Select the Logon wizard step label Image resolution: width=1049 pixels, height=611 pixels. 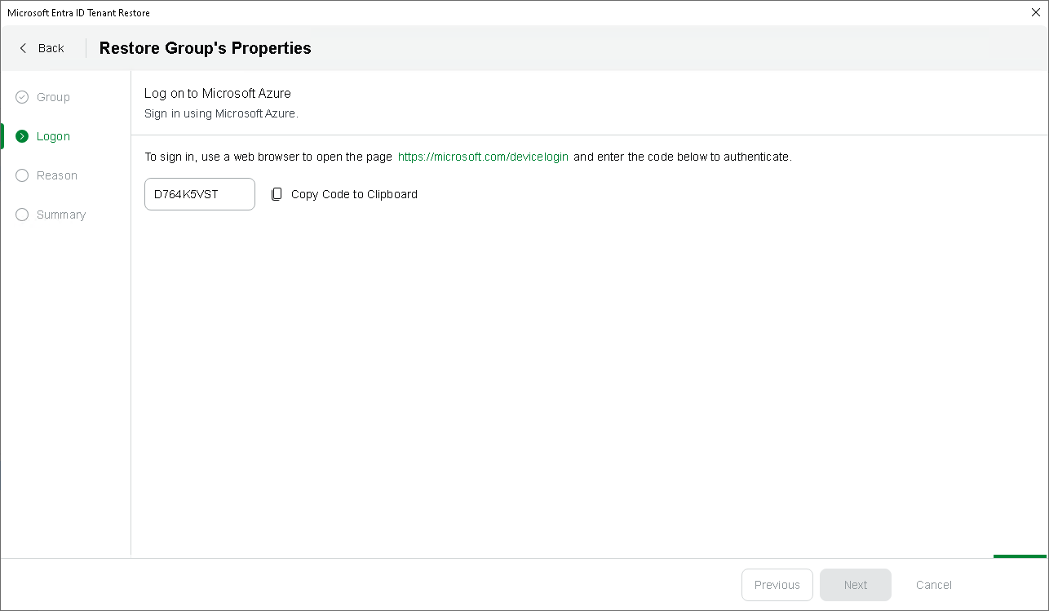(53, 136)
